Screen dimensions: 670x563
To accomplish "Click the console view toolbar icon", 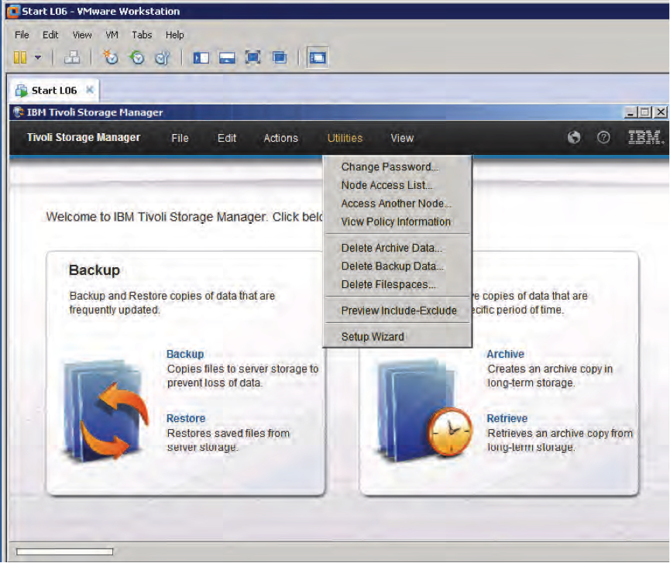I will pyautogui.click(x=318, y=57).
